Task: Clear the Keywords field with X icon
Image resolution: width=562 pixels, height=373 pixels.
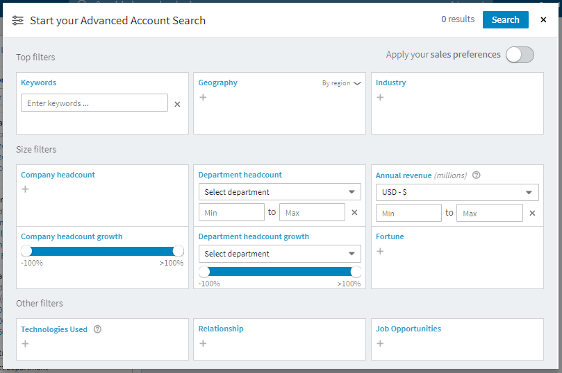Action: point(177,104)
